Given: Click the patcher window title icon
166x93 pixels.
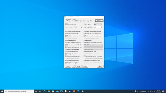Looking at the screenshot, I should point(65,17).
